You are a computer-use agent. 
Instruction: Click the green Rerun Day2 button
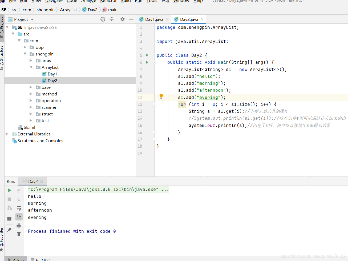tap(10, 190)
